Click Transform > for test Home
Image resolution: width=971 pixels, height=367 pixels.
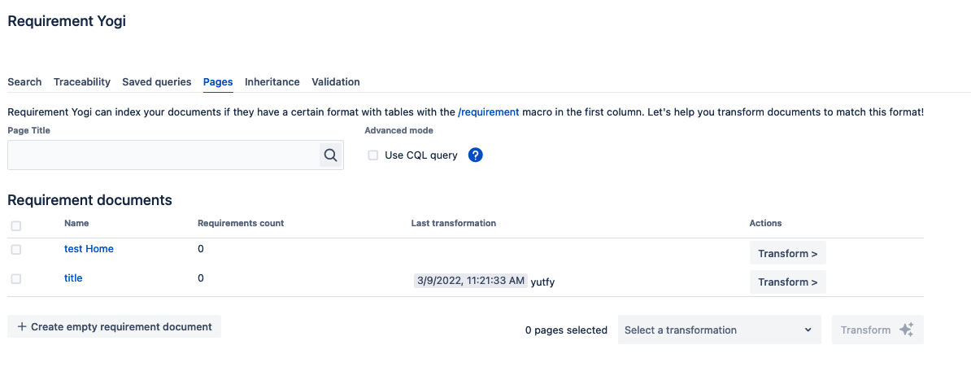click(x=787, y=253)
